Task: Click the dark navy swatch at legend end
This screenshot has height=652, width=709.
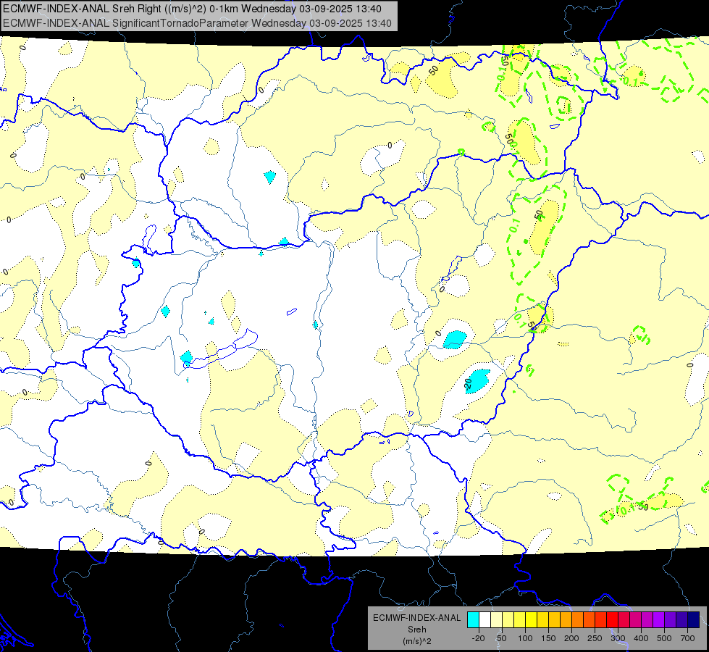Action: pos(694,619)
